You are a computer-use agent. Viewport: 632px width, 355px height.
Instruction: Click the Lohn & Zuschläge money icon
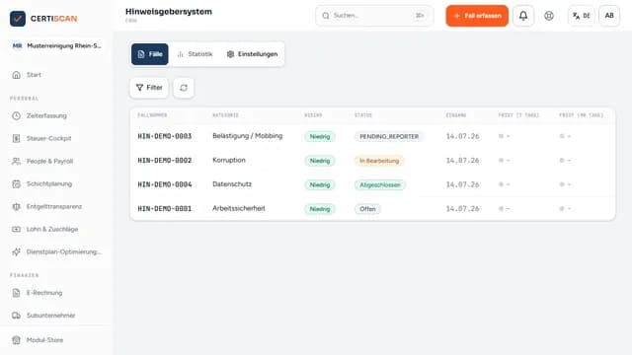point(16,230)
